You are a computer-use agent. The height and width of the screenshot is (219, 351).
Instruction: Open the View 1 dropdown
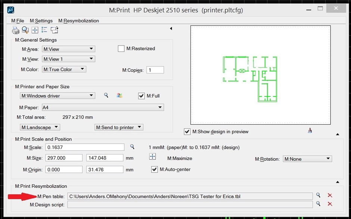click(x=68, y=59)
